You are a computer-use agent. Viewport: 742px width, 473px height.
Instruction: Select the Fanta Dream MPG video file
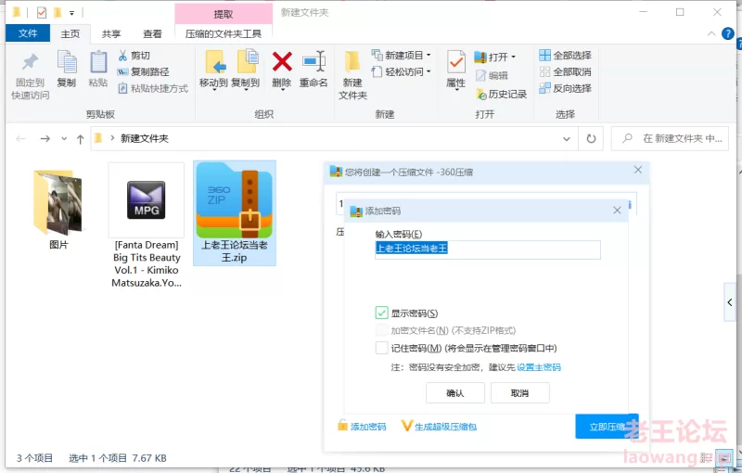pyautogui.click(x=147, y=225)
